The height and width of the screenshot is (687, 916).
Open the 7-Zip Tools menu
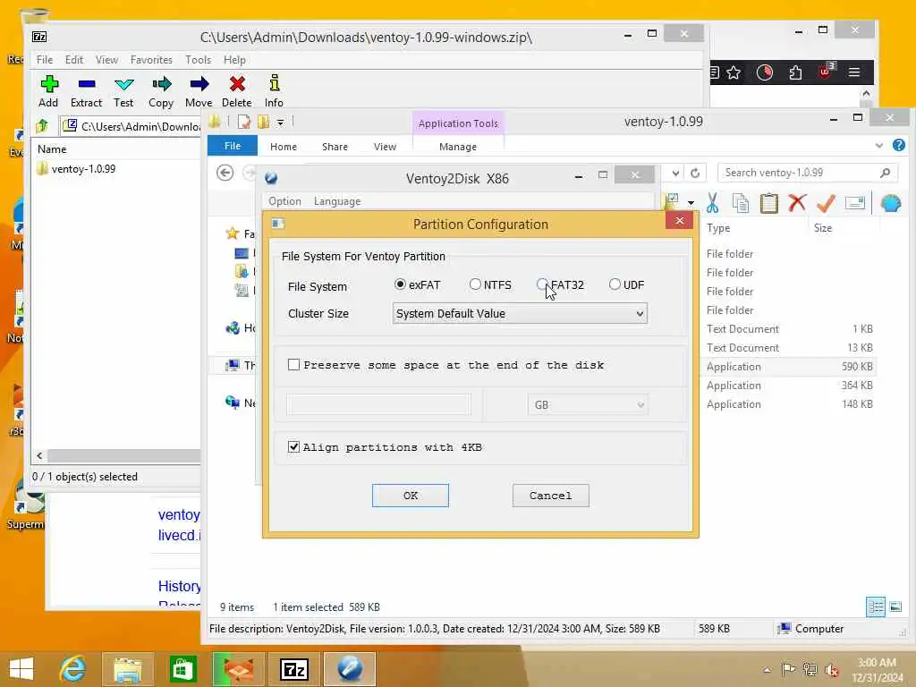[x=198, y=60]
